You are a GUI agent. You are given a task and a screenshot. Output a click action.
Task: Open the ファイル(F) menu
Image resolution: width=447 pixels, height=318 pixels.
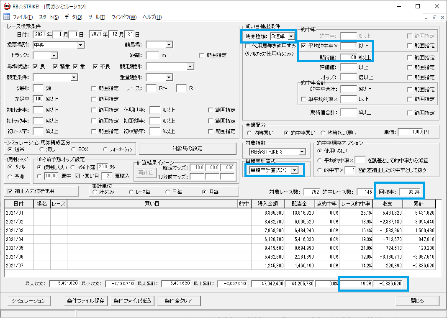coord(23,17)
